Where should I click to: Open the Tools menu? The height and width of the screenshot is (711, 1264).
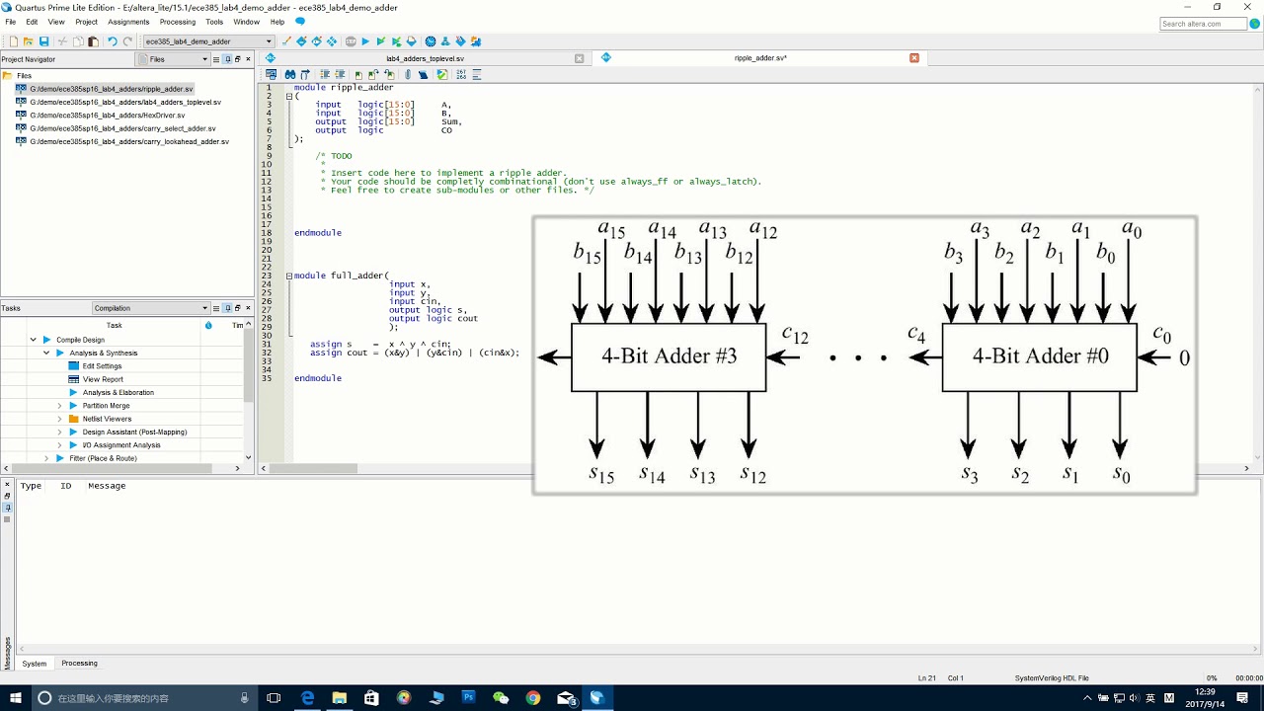click(x=214, y=22)
